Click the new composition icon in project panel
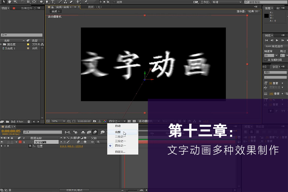288x192 pixels. pyautogui.click(x=13, y=122)
